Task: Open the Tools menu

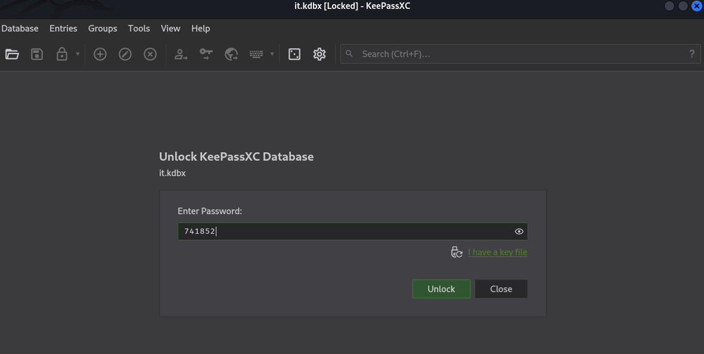Action: 139,28
